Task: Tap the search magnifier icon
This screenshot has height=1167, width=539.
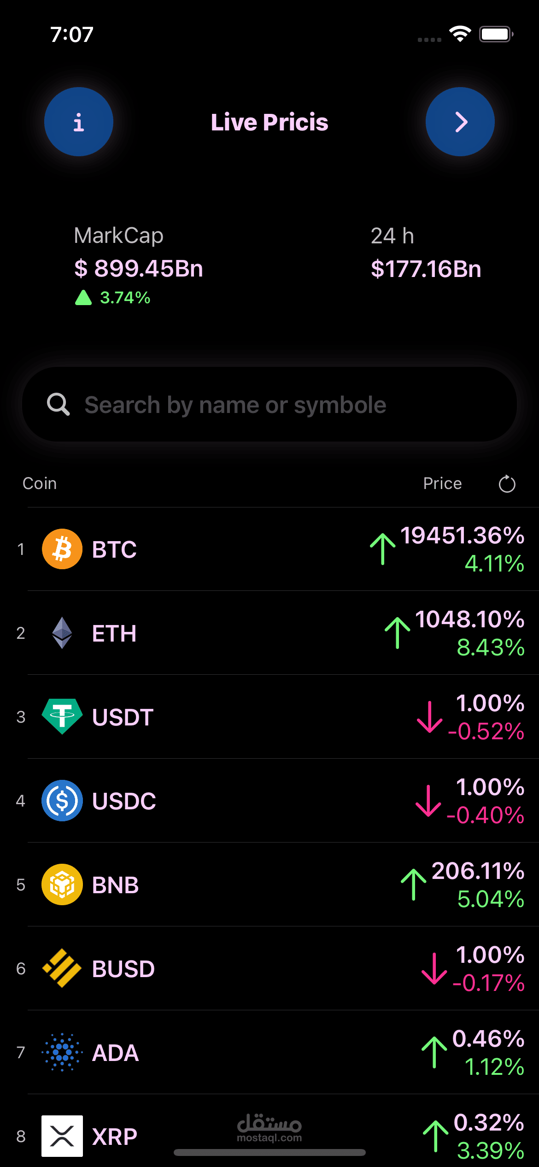Action: tap(59, 405)
